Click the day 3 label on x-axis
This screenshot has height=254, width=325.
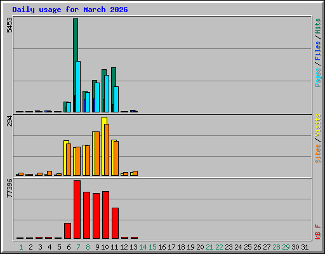point(40,247)
